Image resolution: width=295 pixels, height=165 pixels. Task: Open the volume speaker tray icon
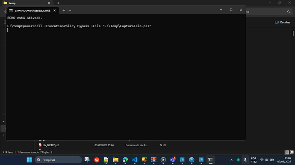tap(267, 160)
